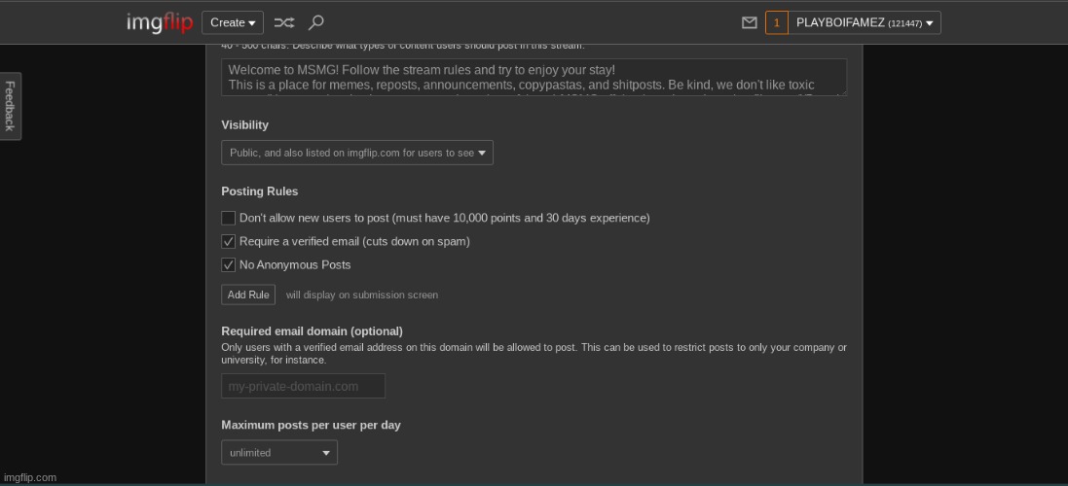The width and height of the screenshot is (1068, 486).
Task: Open the Create dropdown menu
Action: [x=232, y=22]
